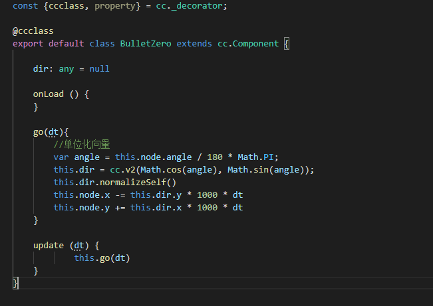Click the 'onLoad' method name
433x306 pixels.
click(x=49, y=94)
